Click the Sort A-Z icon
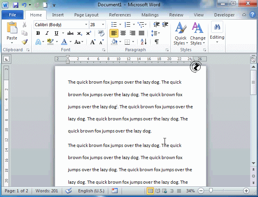258x197 pixels. click(x=143, y=42)
